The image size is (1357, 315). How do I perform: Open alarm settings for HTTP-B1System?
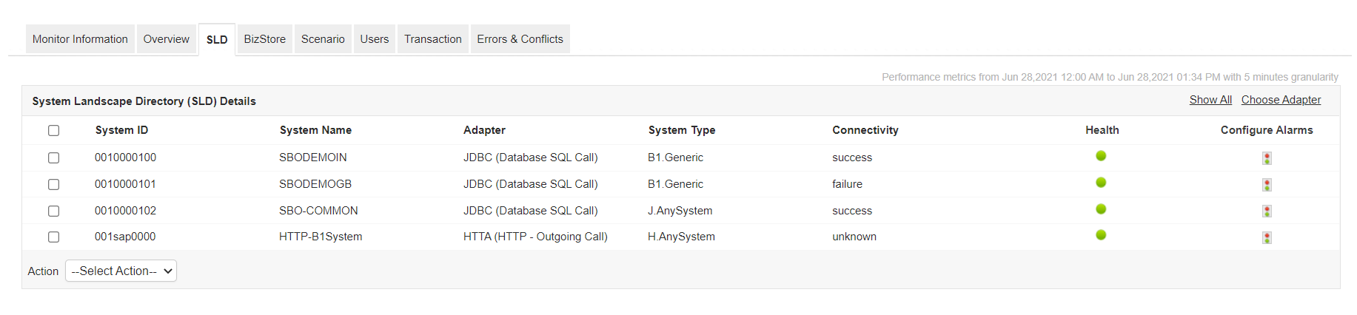pyautogui.click(x=1267, y=238)
